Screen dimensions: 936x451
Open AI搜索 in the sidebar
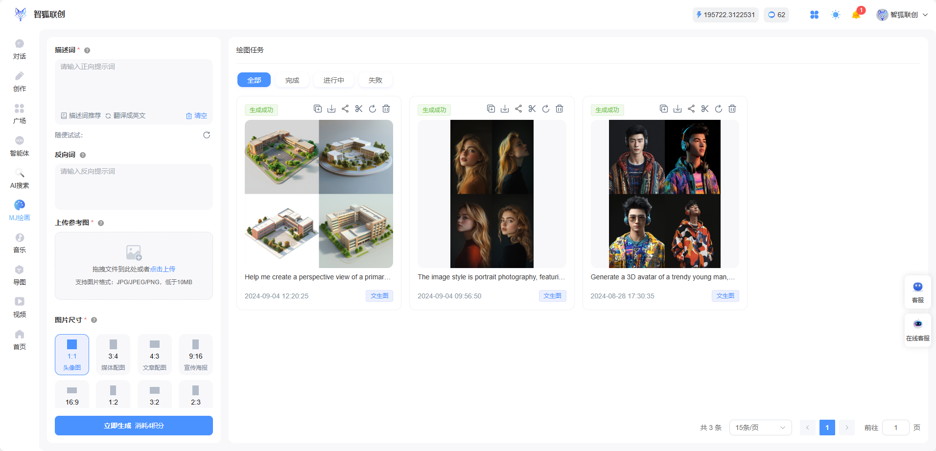(20, 179)
